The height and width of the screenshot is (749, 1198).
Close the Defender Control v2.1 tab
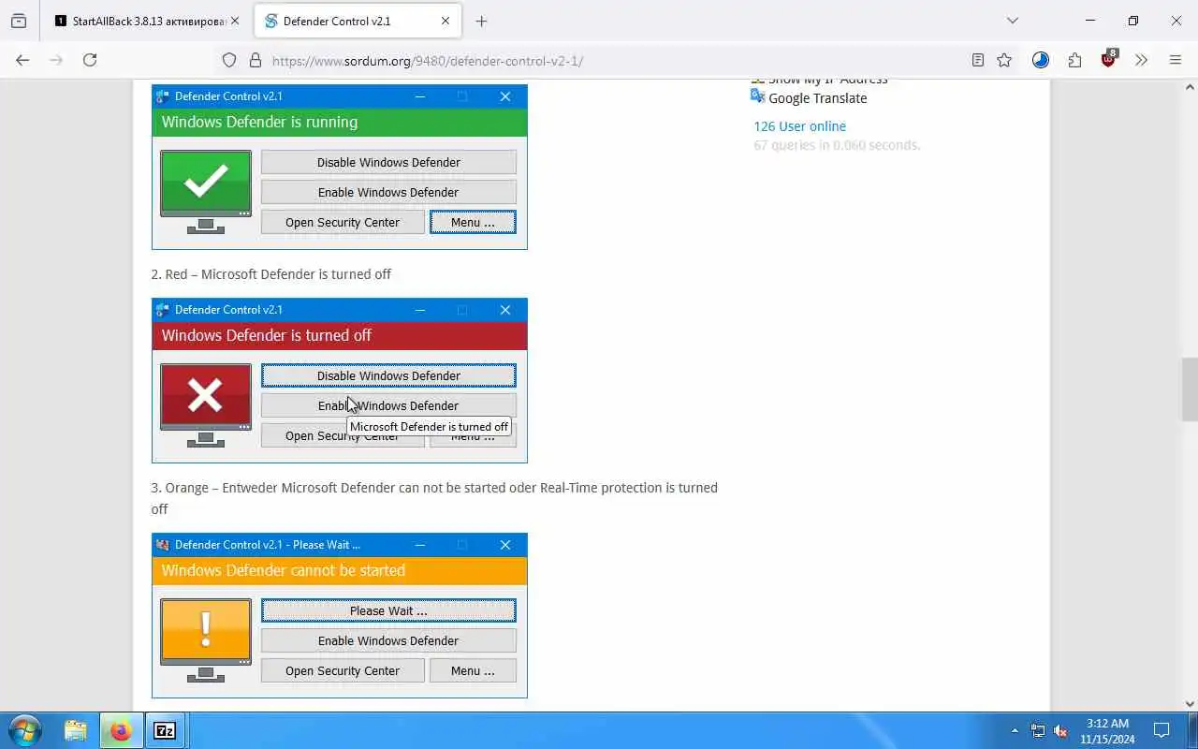[446, 21]
